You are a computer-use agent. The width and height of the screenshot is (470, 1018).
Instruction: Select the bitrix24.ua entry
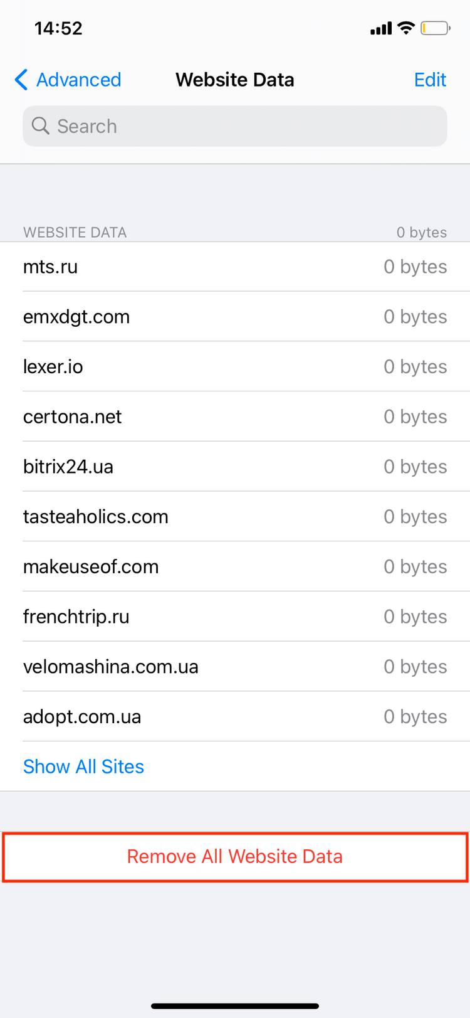tap(235, 467)
